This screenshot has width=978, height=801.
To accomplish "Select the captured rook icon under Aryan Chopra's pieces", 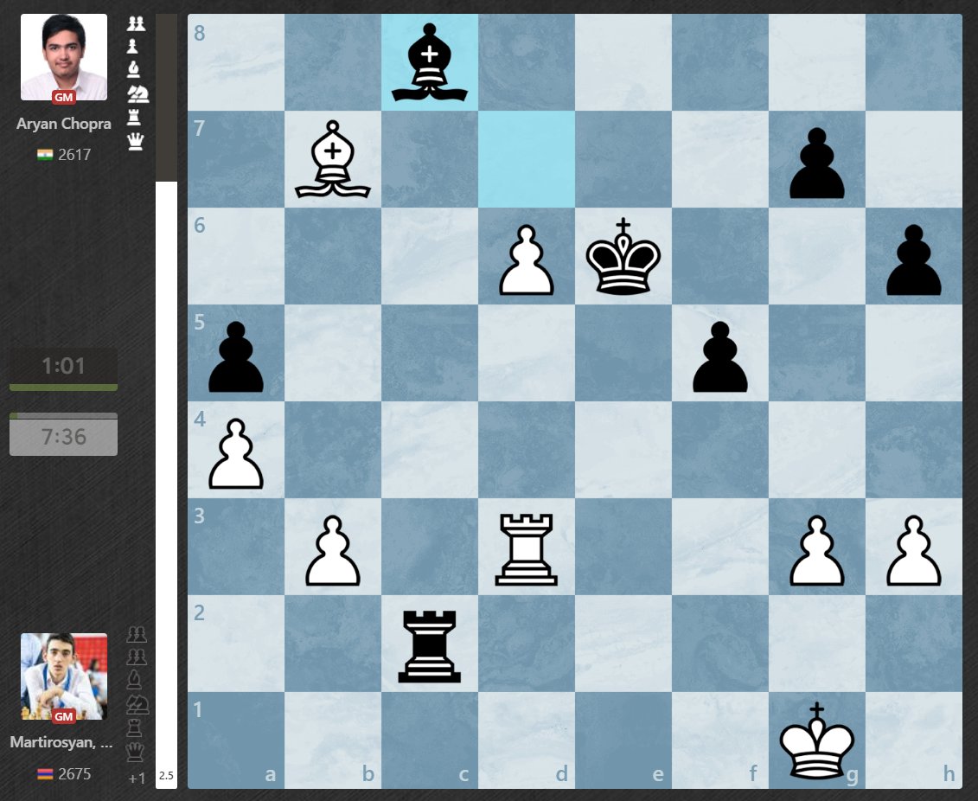I will click(x=135, y=117).
